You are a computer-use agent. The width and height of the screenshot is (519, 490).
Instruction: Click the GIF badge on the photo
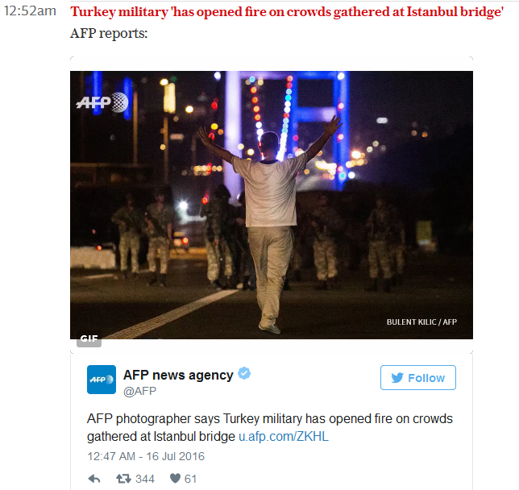click(89, 339)
